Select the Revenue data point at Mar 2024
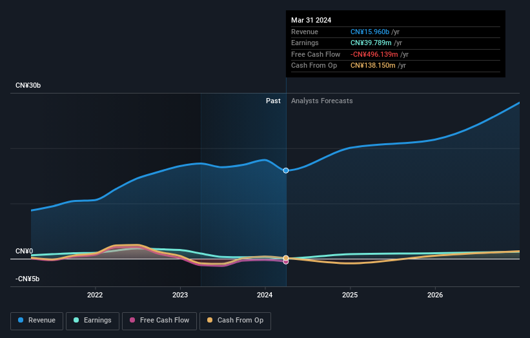Screen dimensions: 530x338 pyautogui.click(x=286, y=170)
